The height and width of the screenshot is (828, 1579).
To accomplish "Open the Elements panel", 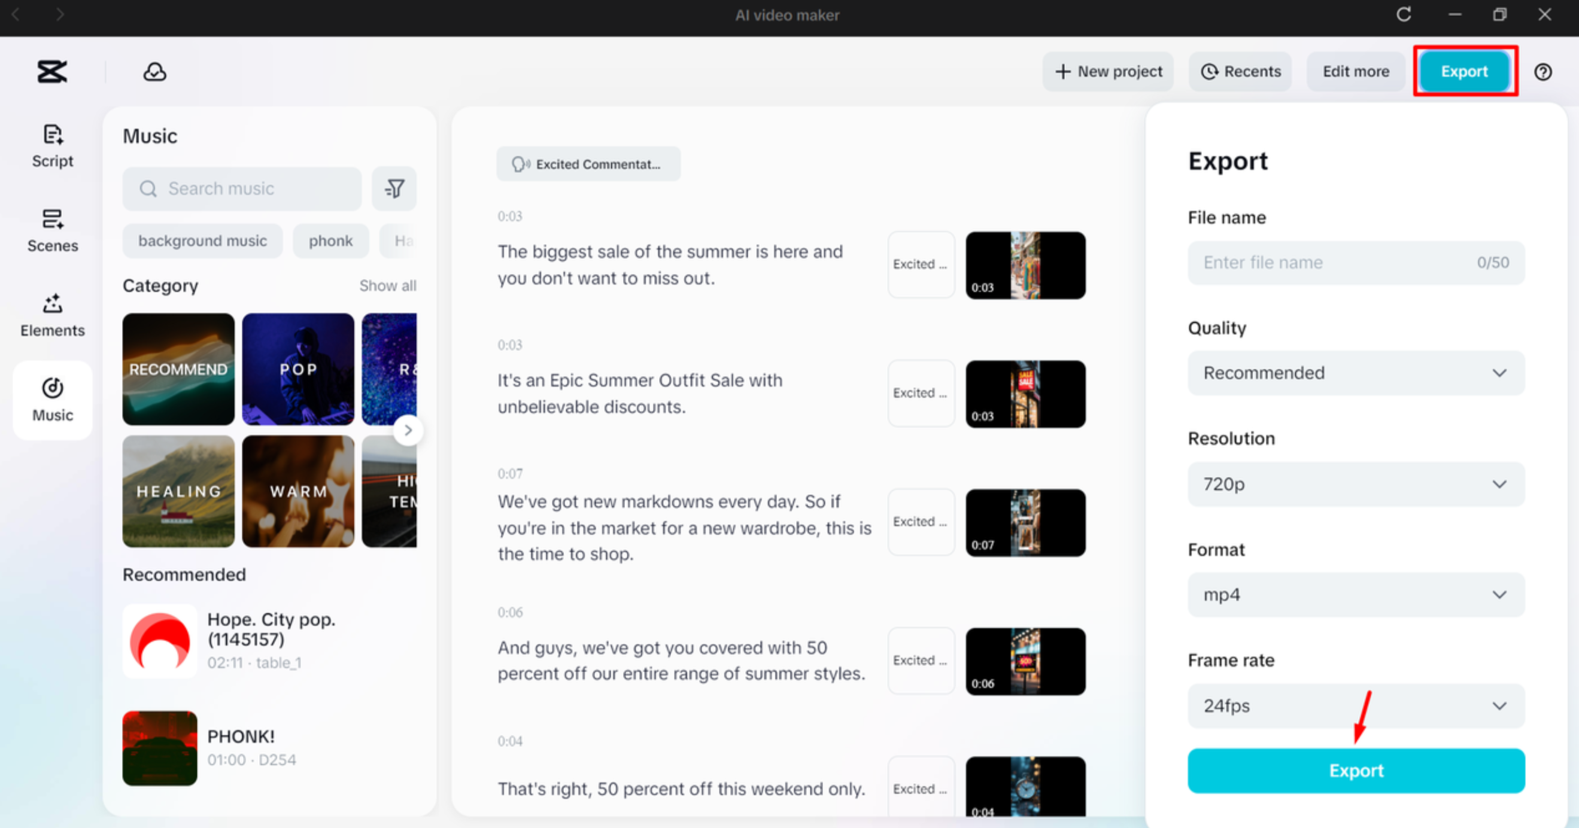I will coord(52,315).
